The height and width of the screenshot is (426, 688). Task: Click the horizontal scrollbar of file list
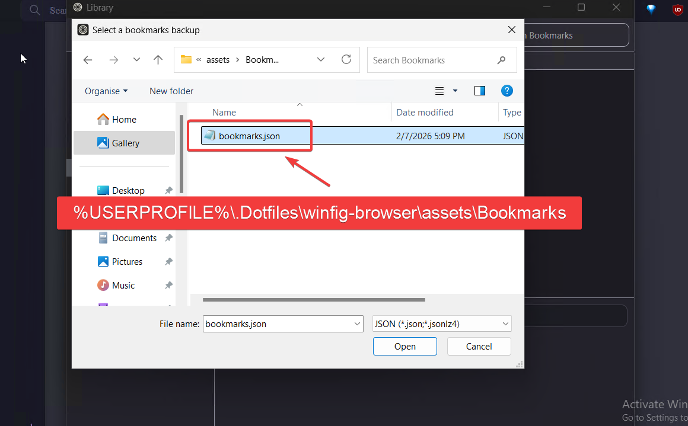[314, 300]
